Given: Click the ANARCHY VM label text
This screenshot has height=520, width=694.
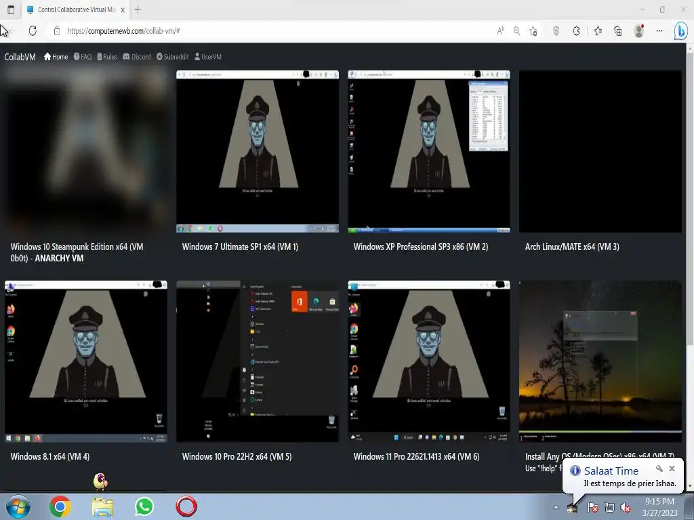Looking at the screenshot, I should [x=60, y=258].
